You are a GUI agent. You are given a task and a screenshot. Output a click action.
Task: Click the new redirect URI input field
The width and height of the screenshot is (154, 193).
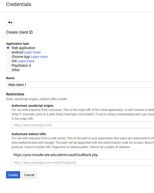tap(83, 162)
